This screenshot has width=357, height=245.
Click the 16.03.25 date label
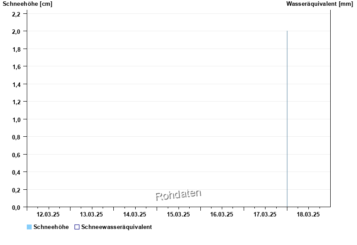(222, 215)
